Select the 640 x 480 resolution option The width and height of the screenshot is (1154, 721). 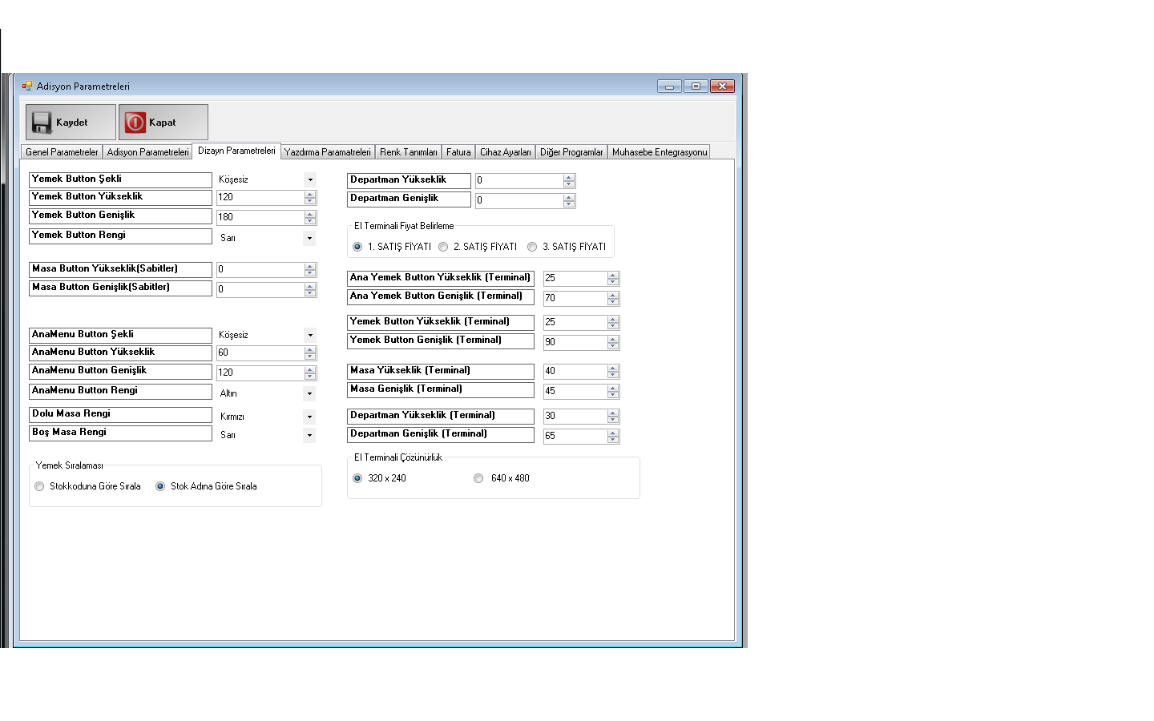pos(478,478)
